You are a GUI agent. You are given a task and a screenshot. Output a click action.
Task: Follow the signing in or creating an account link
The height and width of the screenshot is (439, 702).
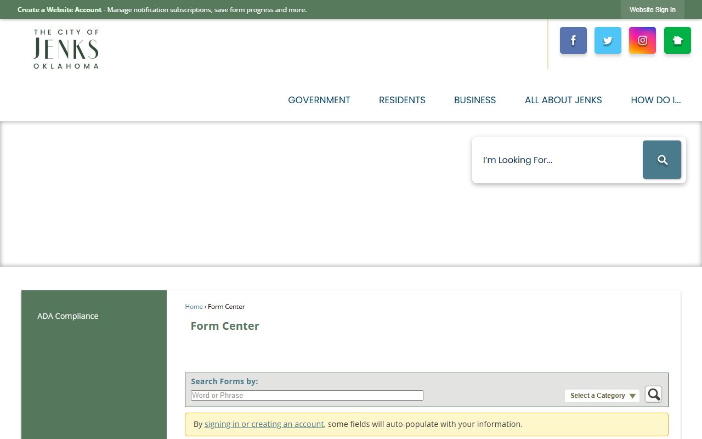point(264,424)
